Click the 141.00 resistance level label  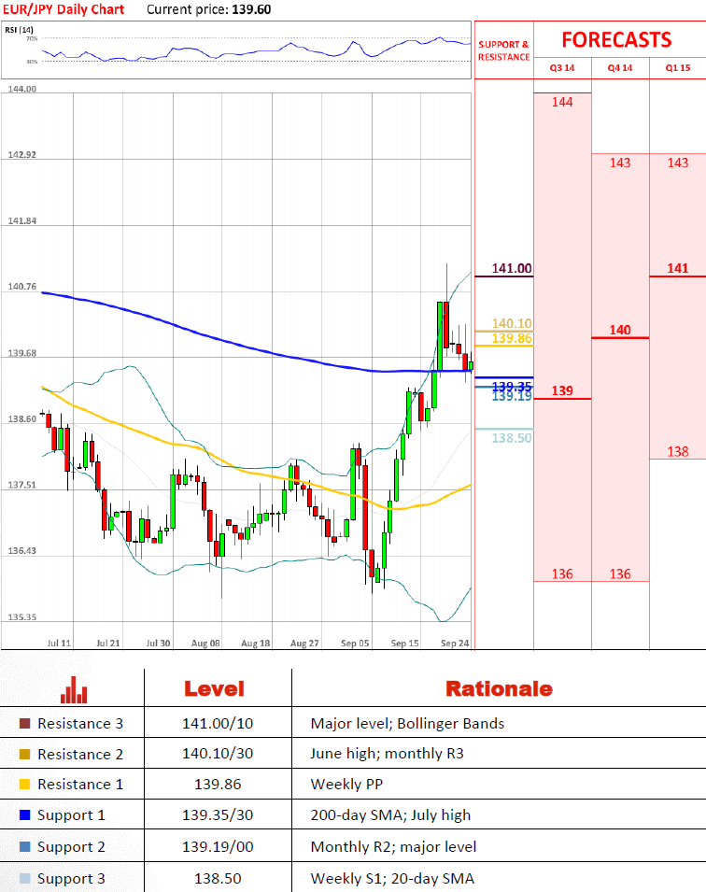512,268
